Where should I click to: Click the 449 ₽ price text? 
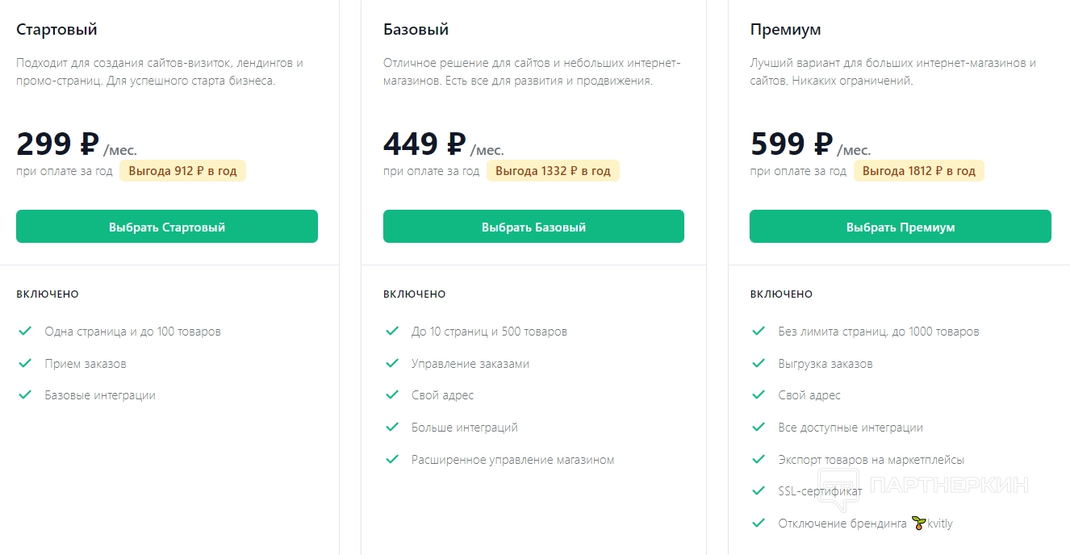coord(424,144)
